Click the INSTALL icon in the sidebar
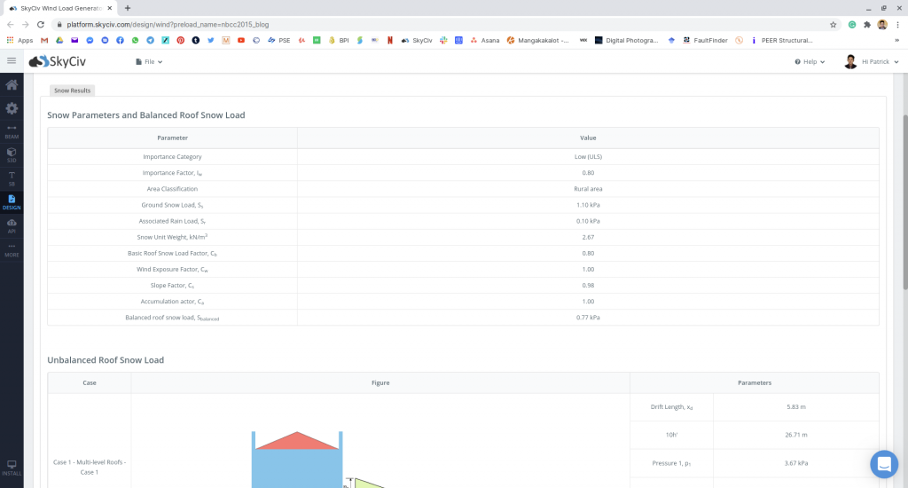Image resolution: width=908 pixels, height=488 pixels. (x=12, y=468)
